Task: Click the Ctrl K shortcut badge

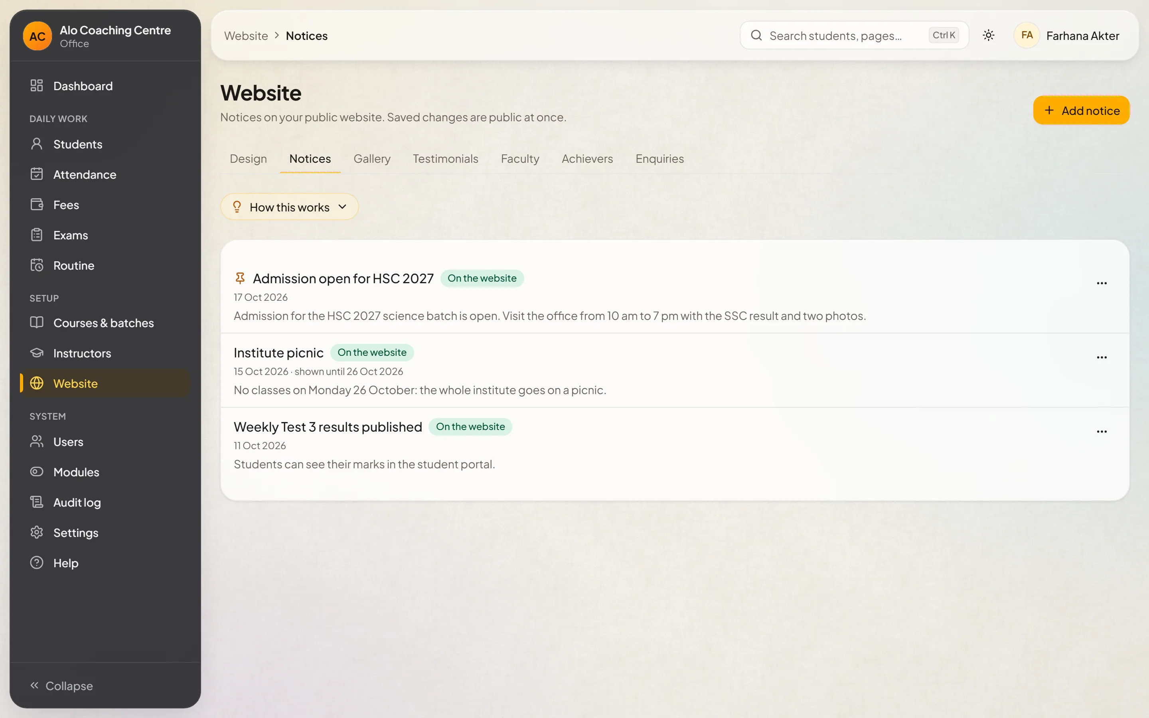Action: [944, 35]
